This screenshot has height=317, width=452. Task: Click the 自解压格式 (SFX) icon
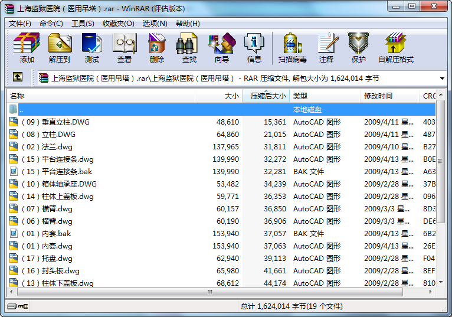396,48
